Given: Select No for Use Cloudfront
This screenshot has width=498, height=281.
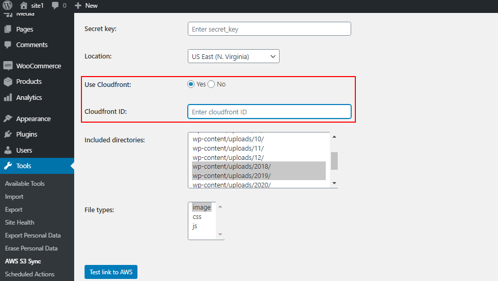Looking at the screenshot, I should (211, 84).
